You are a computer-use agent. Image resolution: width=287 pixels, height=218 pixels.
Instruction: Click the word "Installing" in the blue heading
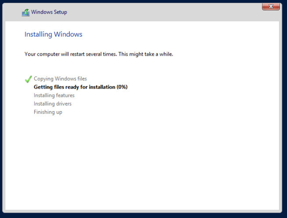click(38, 34)
